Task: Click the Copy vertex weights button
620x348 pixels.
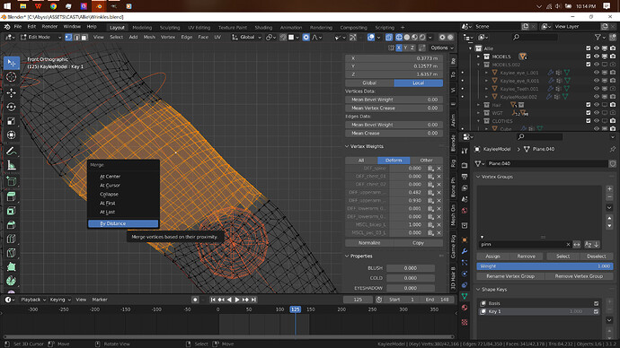Action: point(419,243)
